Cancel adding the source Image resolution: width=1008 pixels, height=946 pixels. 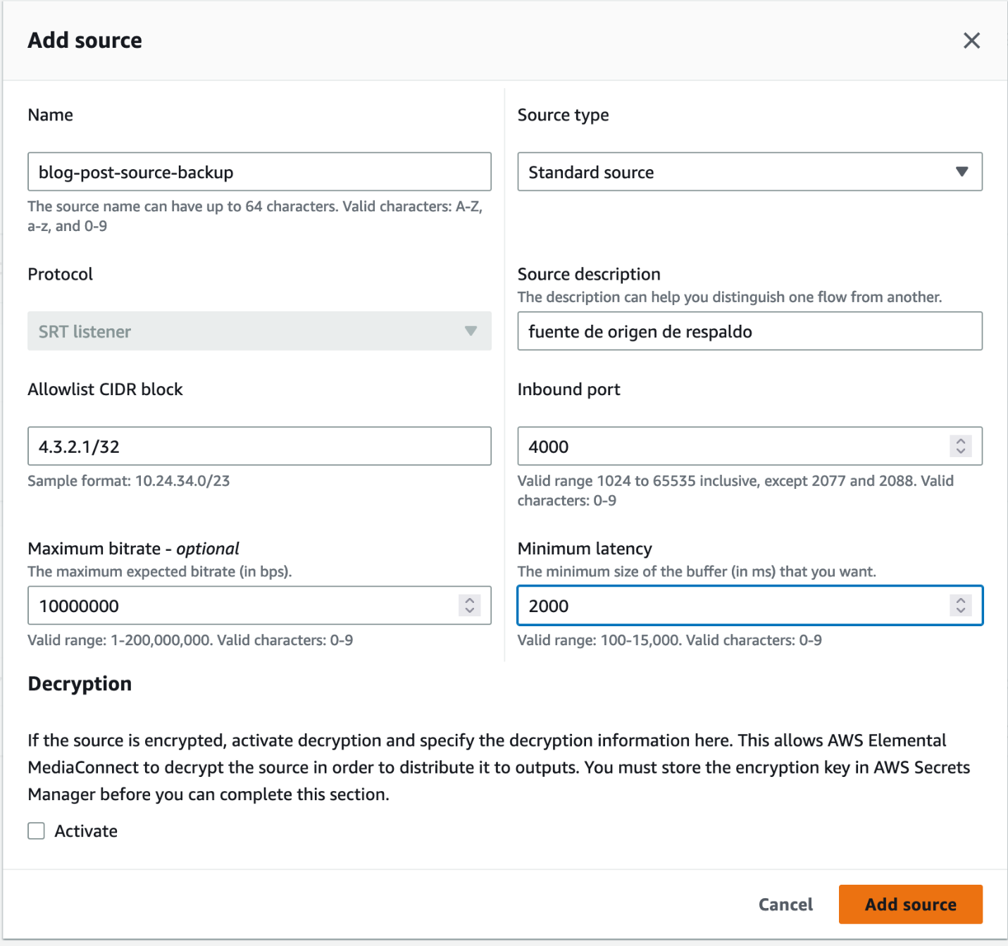785,904
